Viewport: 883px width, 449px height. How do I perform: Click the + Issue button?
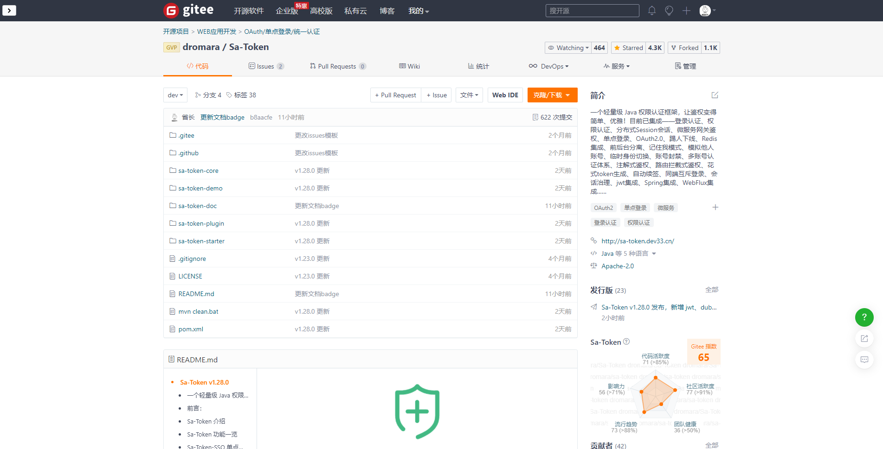(437, 95)
